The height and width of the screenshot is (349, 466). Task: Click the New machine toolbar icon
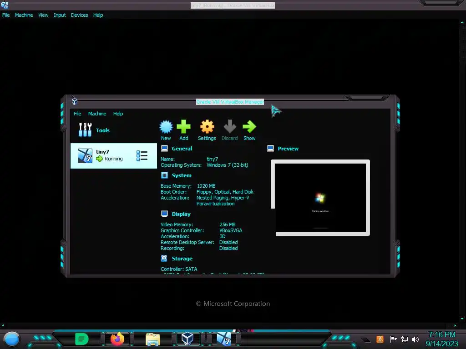(x=166, y=127)
